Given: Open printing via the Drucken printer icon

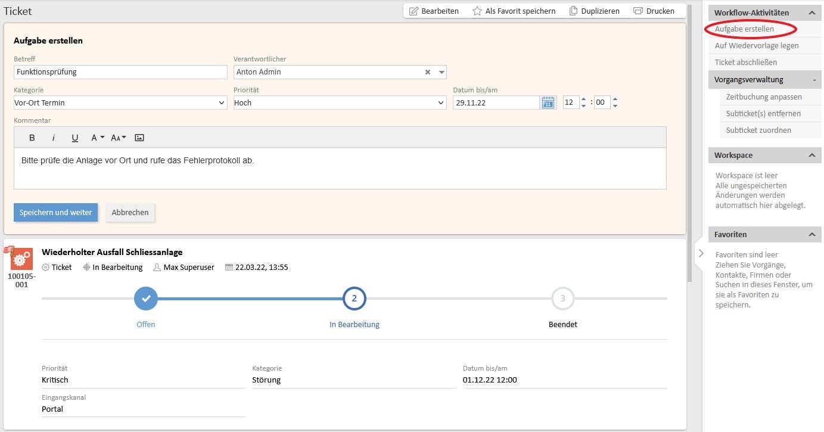Looking at the screenshot, I should pos(639,10).
